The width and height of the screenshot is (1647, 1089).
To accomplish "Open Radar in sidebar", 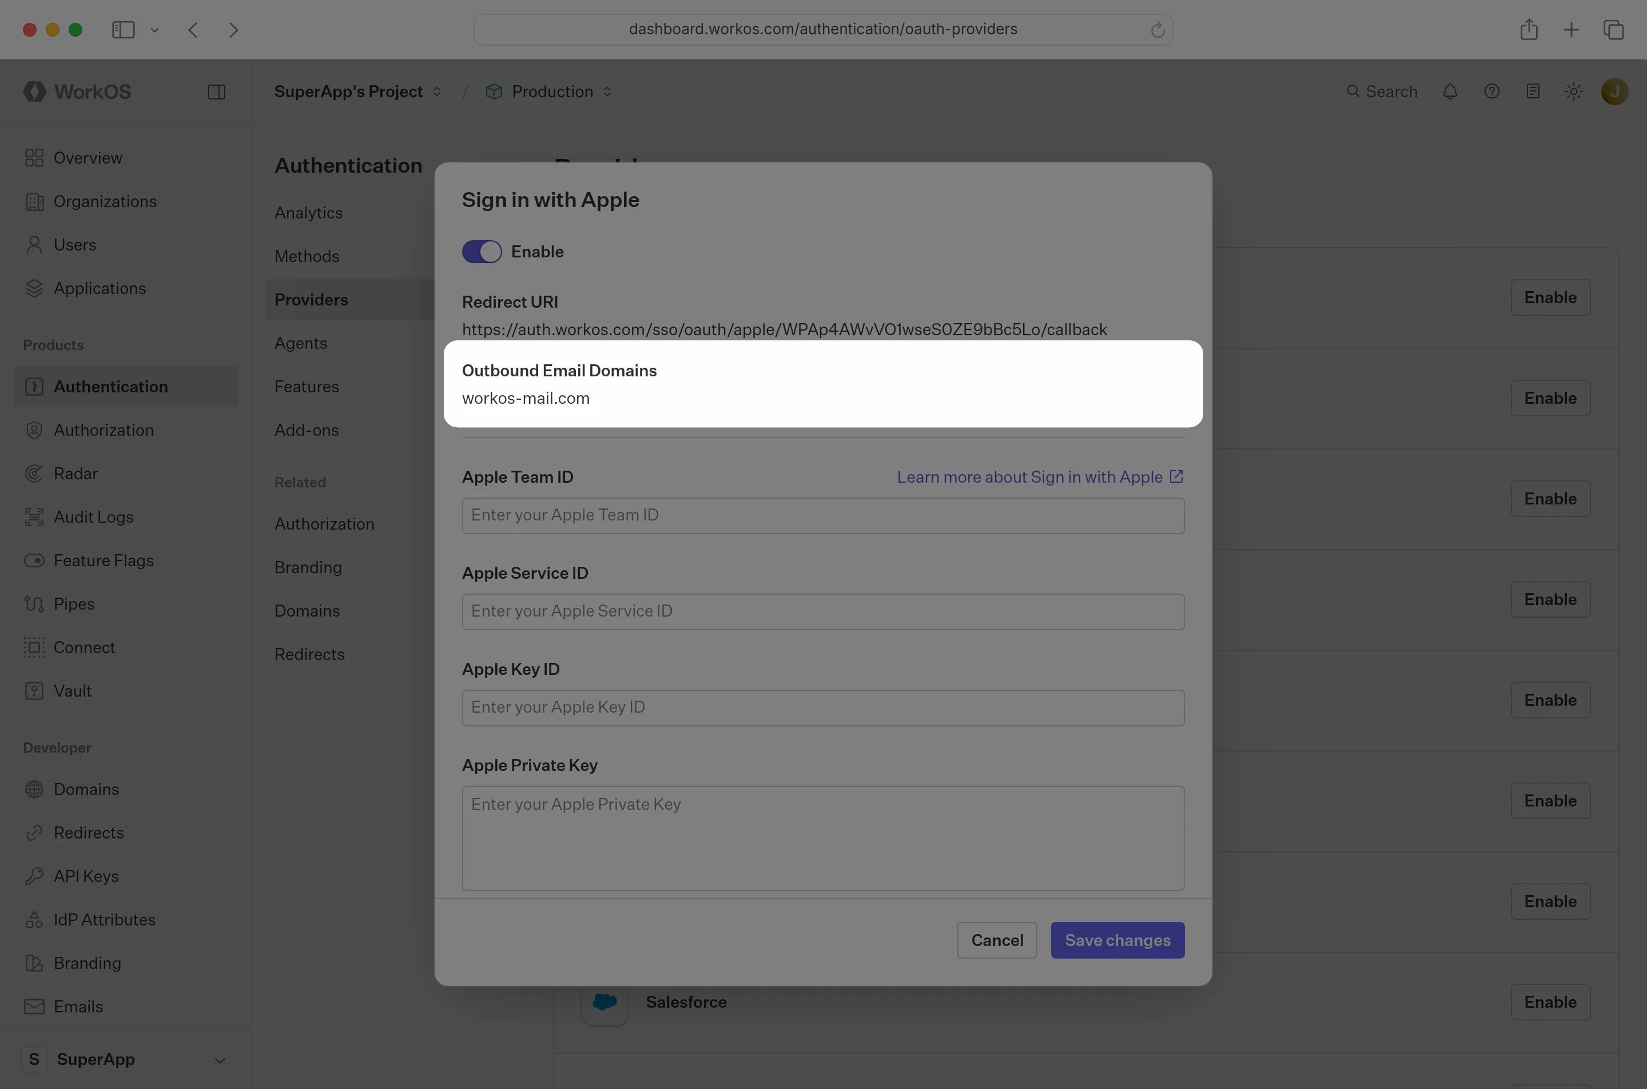I will [125, 474].
